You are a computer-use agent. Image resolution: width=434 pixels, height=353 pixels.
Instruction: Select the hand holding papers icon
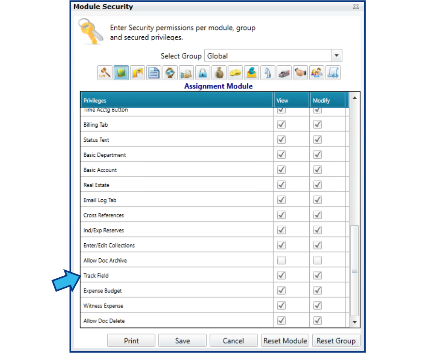[186, 73]
